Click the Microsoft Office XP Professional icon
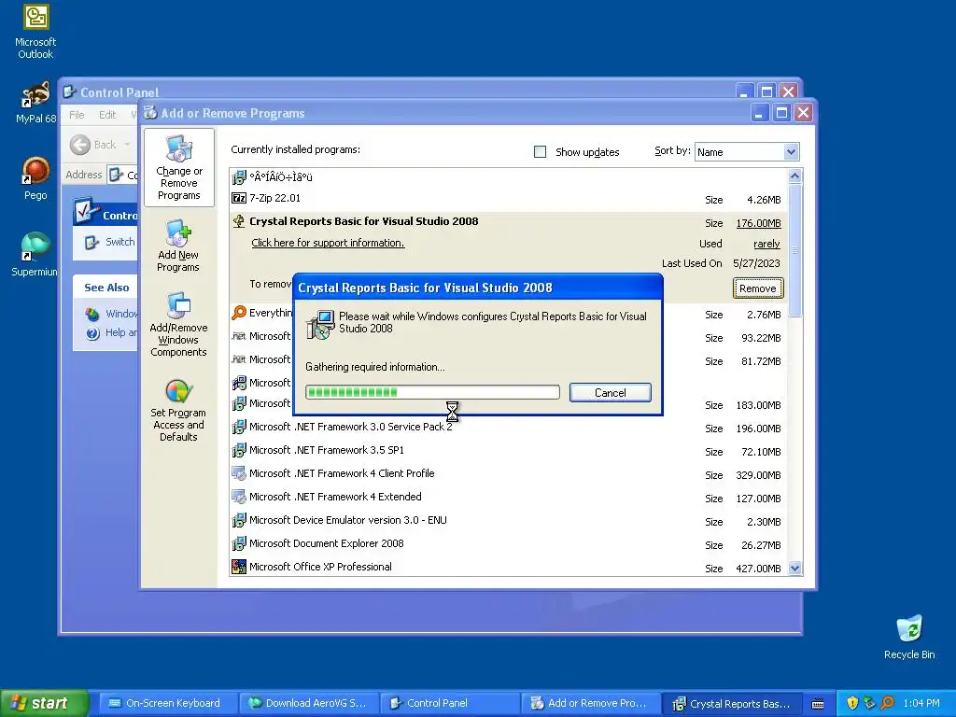This screenshot has width=956, height=717. tap(239, 567)
